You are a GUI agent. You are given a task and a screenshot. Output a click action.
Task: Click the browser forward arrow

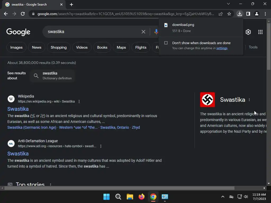14,14
